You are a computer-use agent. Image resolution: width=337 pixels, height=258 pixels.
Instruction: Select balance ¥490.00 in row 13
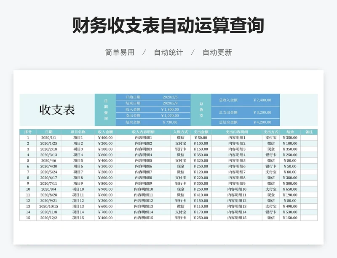290,207
